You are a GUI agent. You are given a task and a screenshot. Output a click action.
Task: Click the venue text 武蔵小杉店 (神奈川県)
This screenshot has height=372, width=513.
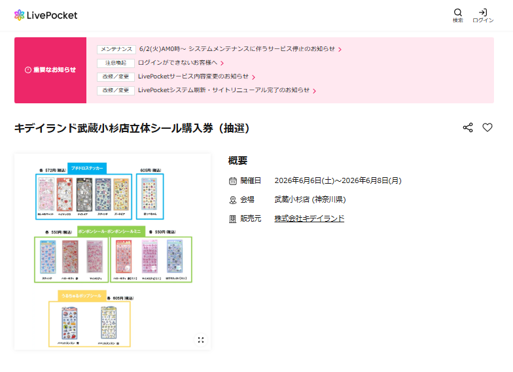(x=310, y=199)
